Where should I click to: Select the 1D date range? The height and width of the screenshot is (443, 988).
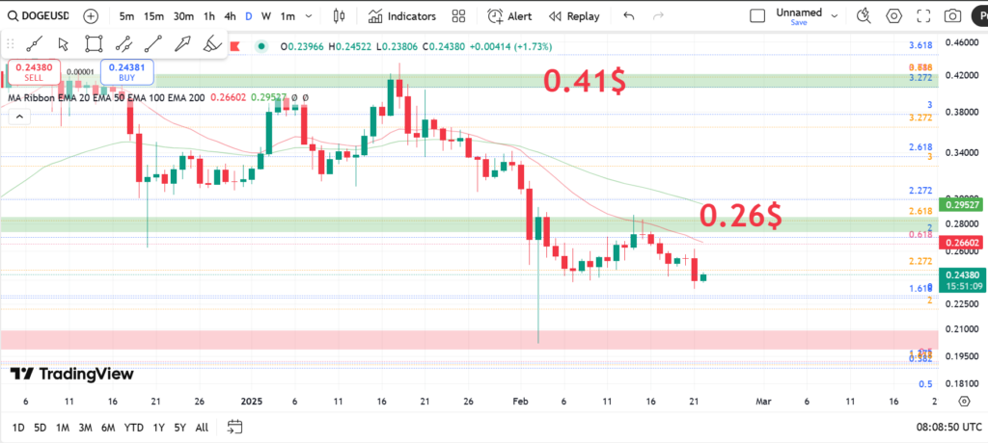click(x=18, y=428)
